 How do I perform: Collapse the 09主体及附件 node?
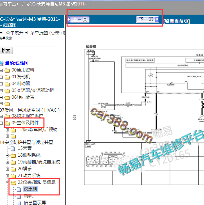pyautogui.click(x=1, y=123)
